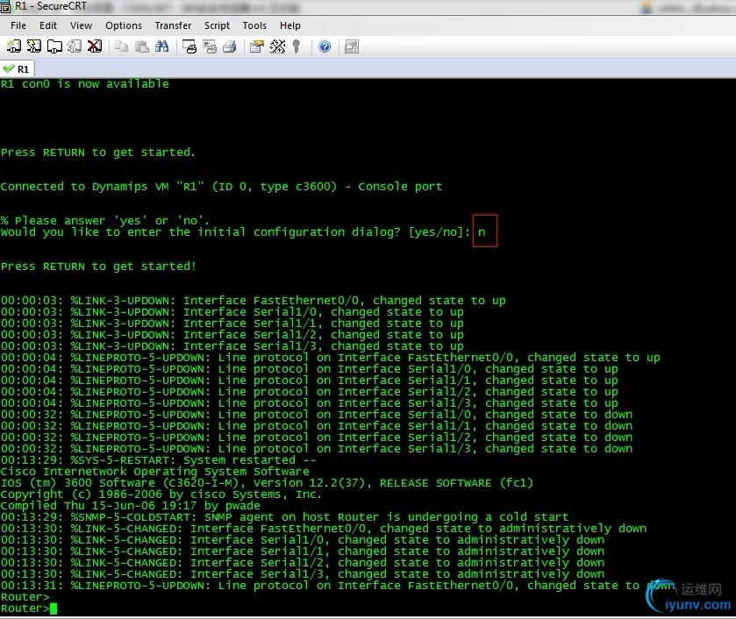This screenshot has height=619, width=736.
Task: Click the greyed Reconnect toolbar icon
Action: [x=75, y=46]
